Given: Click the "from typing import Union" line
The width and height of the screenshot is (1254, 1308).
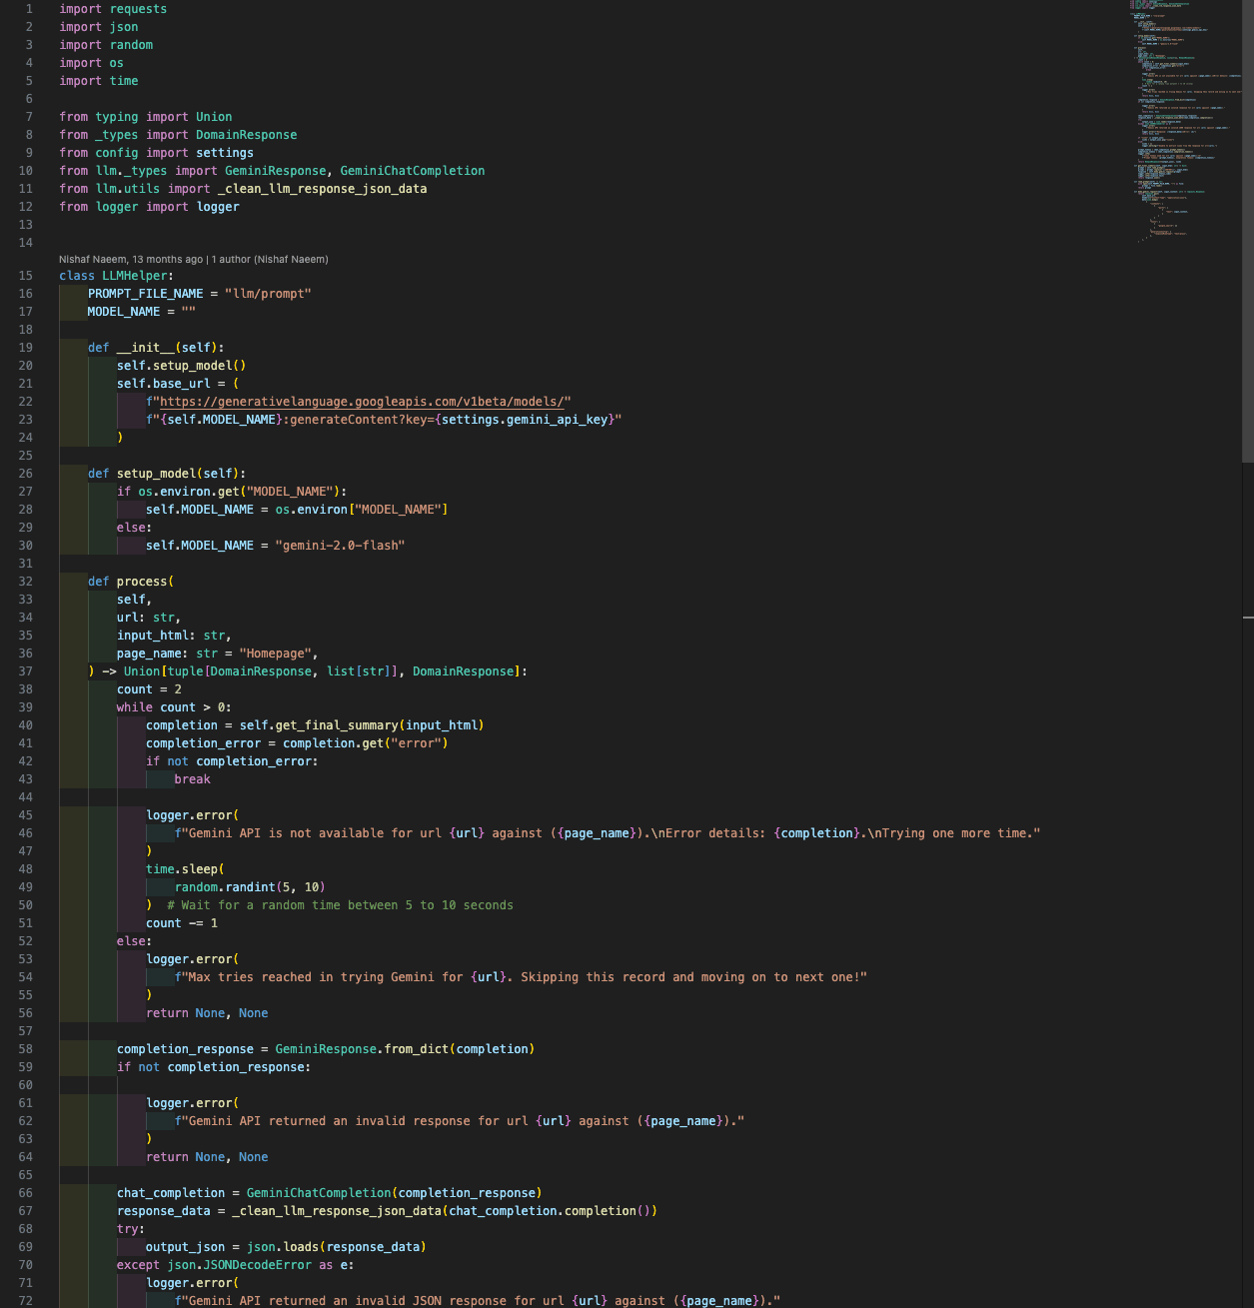Looking at the screenshot, I should click(x=146, y=117).
